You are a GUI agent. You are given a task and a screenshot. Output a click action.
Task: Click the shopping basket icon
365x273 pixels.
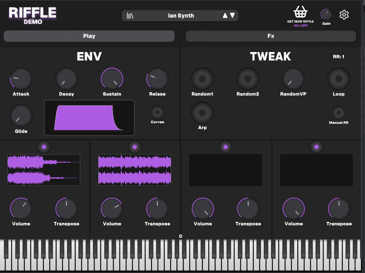[x=300, y=12]
